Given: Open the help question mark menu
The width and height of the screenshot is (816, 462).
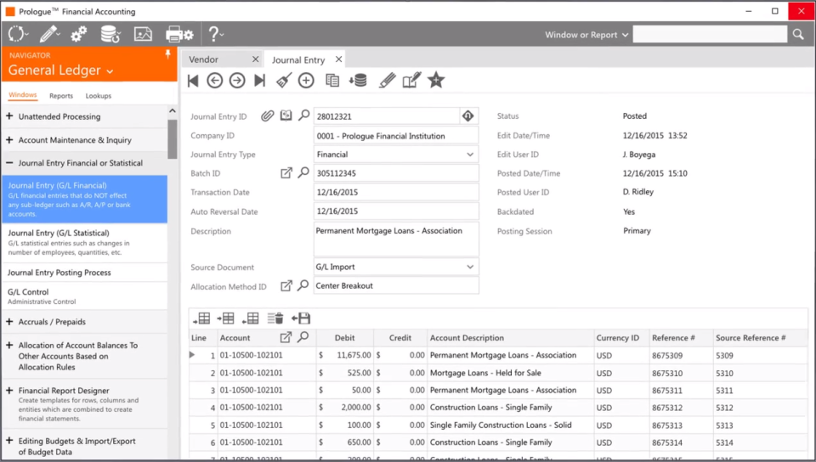Looking at the screenshot, I should (x=215, y=34).
